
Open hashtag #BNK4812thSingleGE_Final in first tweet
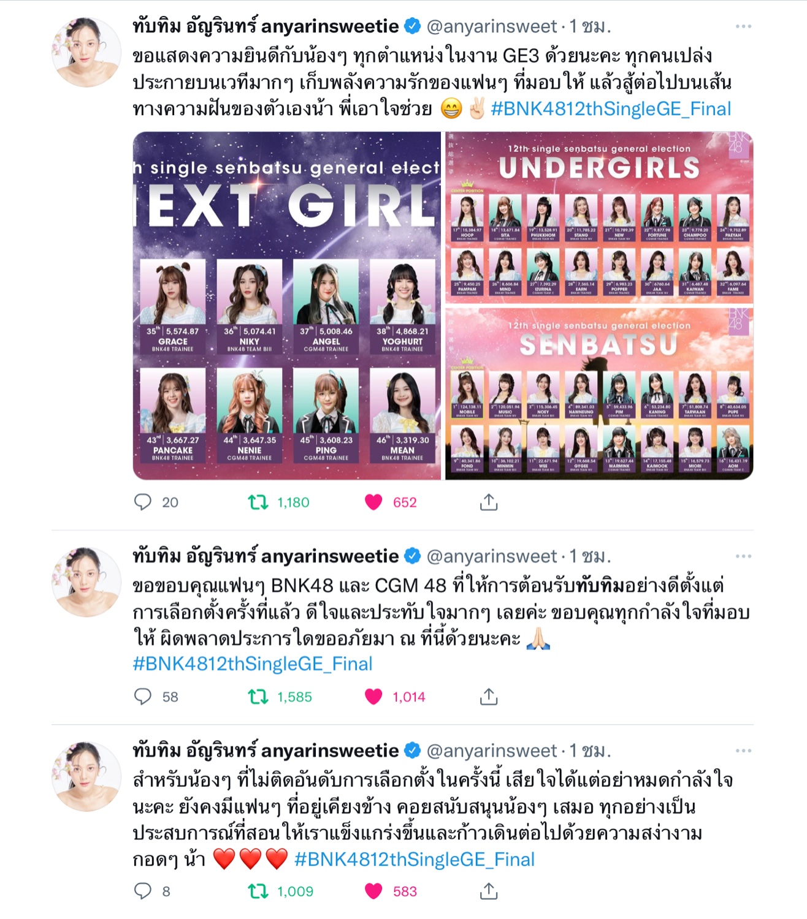[611, 109]
